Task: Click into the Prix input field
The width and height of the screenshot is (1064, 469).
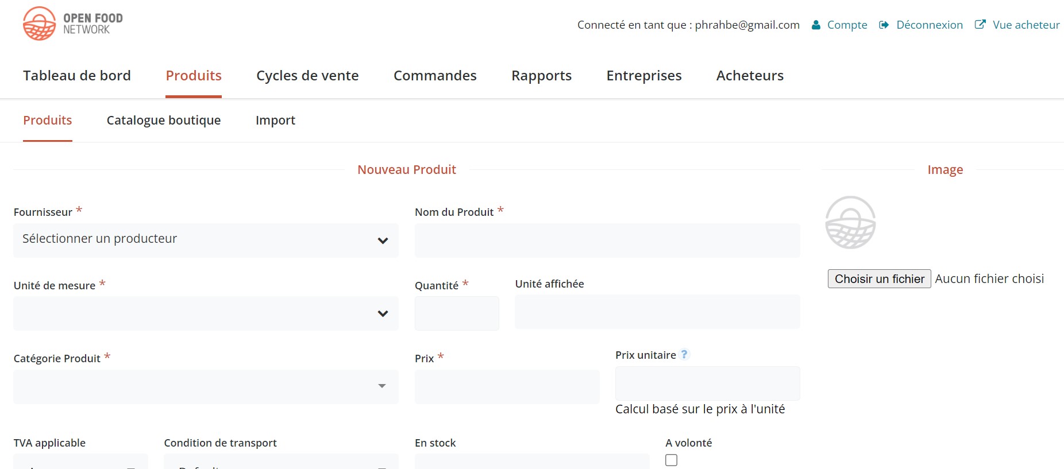Action: (507, 386)
